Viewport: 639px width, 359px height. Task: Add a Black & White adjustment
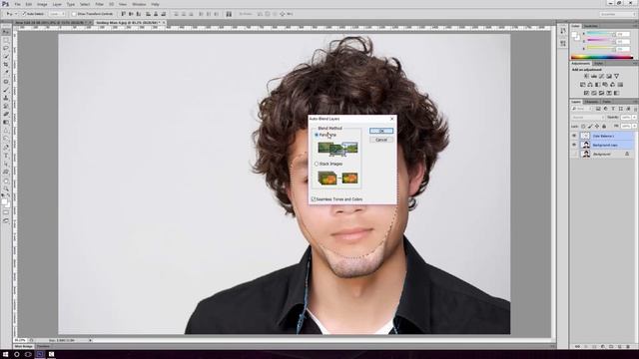tap(597, 85)
